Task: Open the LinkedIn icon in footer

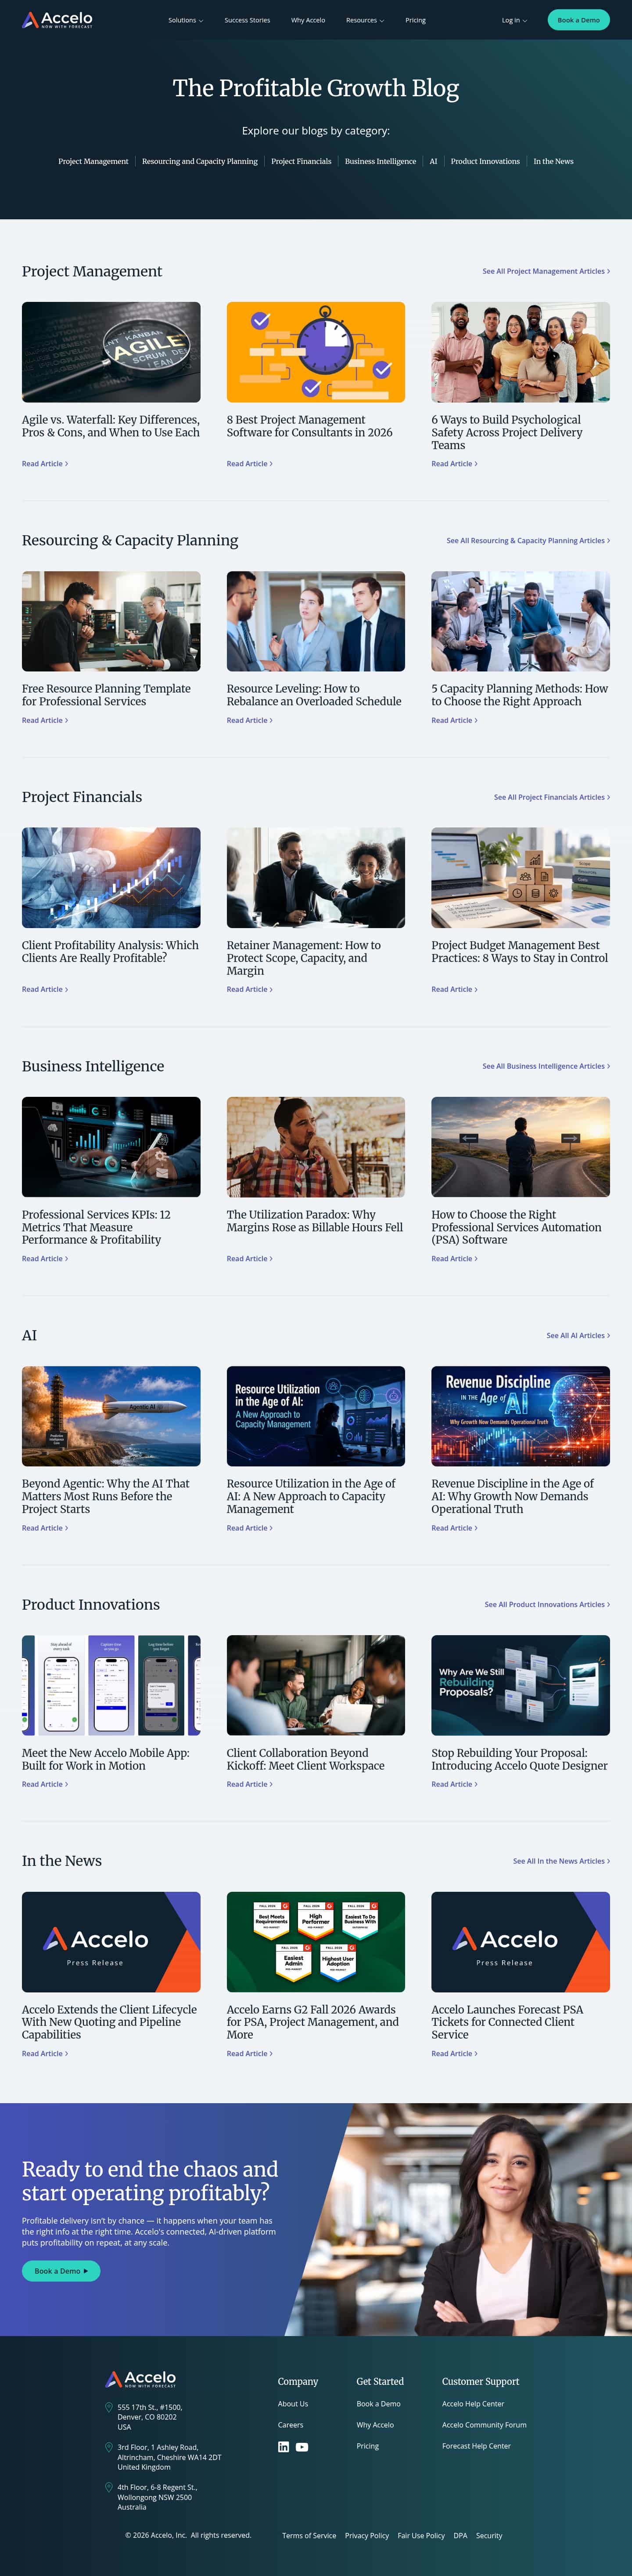Action: coord(284,2447)
